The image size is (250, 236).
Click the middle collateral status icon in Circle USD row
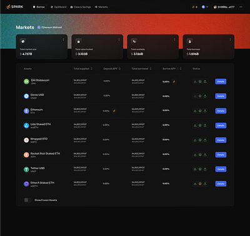click(200, 96)
